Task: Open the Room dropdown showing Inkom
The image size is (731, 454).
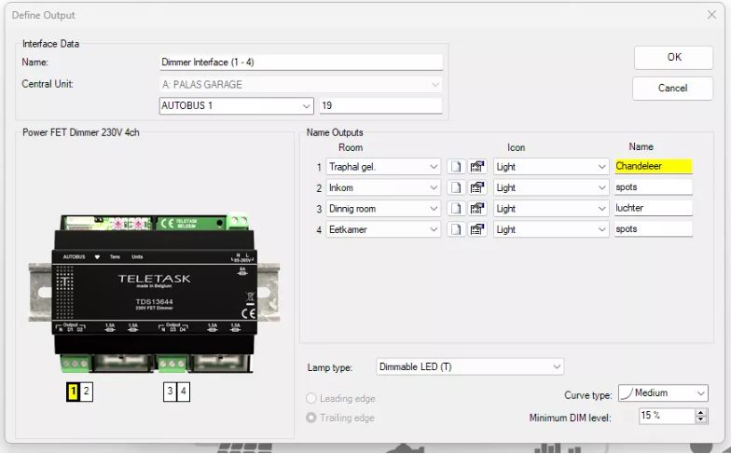Action: coord(383,187)
